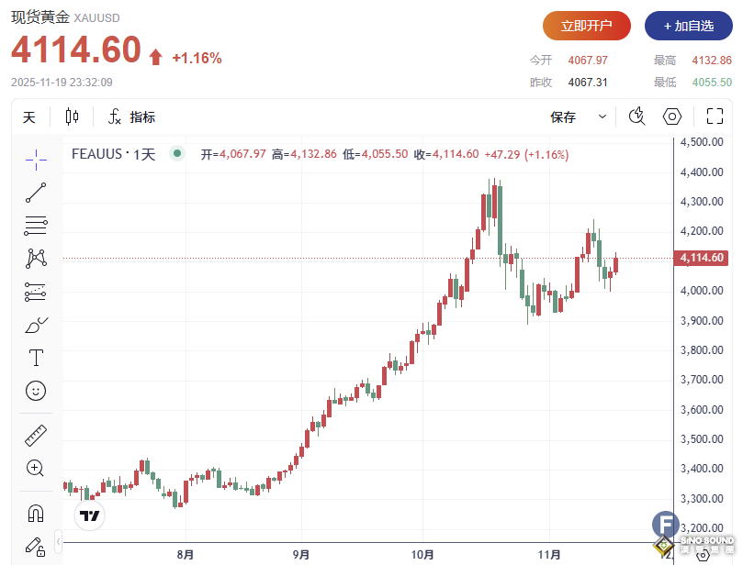This screenshot has width=743, height=565.
Task: Toggle the drawing lock tool
Action: 35,547
